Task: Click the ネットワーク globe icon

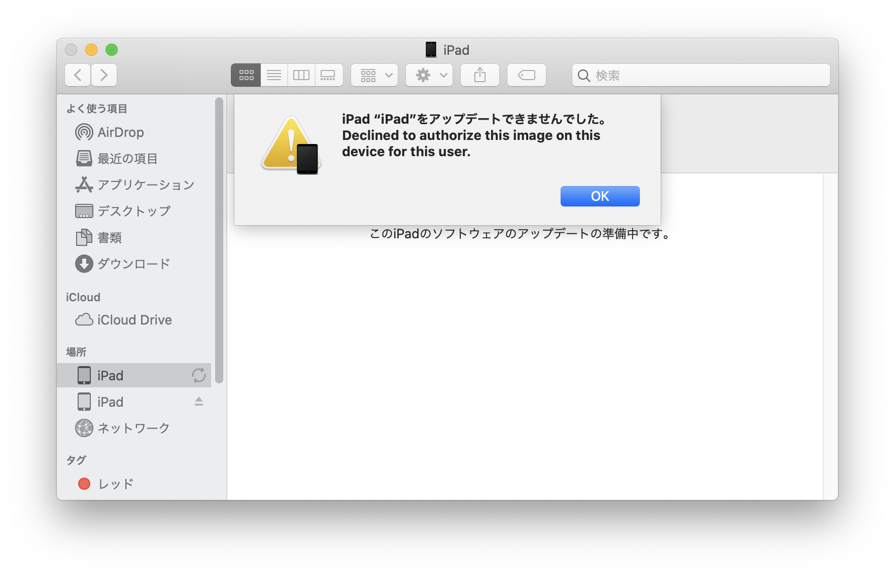Action: [x=84, y=428]
